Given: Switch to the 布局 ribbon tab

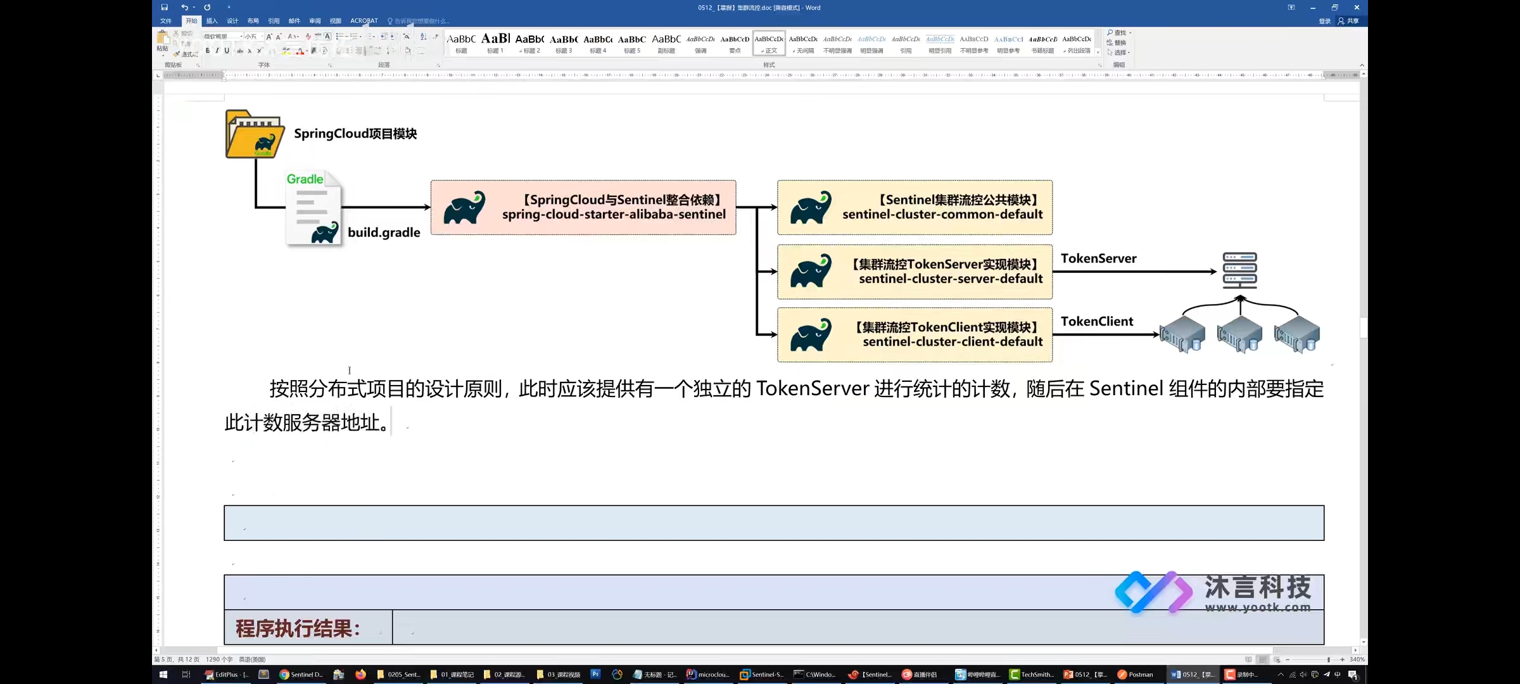Looking at the screenshot, I should click(x=253, y=21).
